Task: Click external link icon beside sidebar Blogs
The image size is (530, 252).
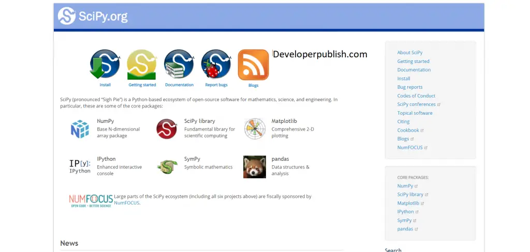Action: coord(412,139)
